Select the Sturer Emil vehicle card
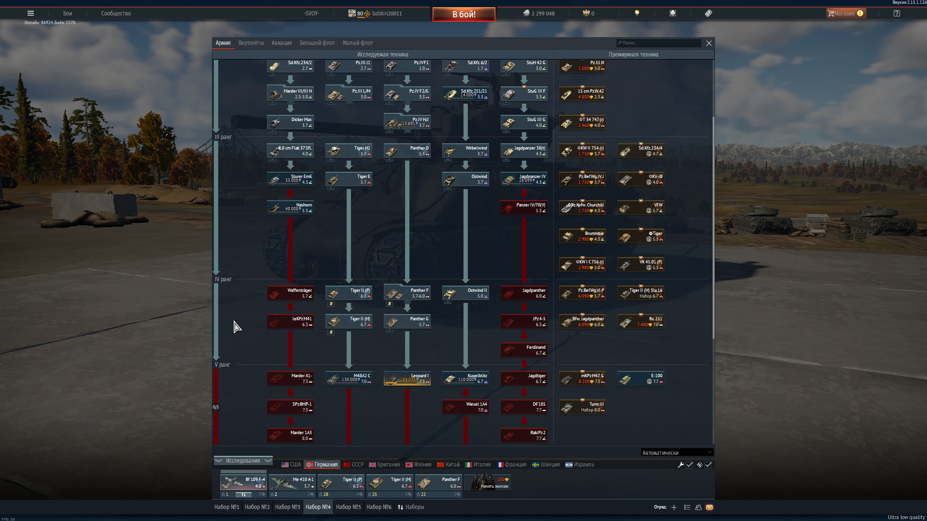927x521 pixels. (290, 179)
